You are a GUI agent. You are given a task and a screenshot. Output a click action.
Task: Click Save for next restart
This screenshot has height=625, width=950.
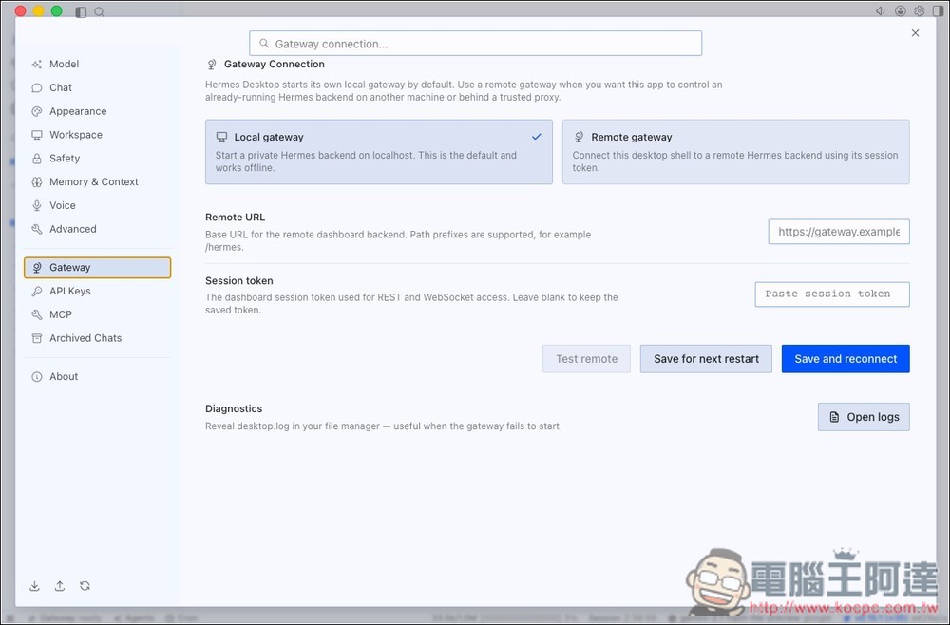pyautogui.click(x=706, y=359)
